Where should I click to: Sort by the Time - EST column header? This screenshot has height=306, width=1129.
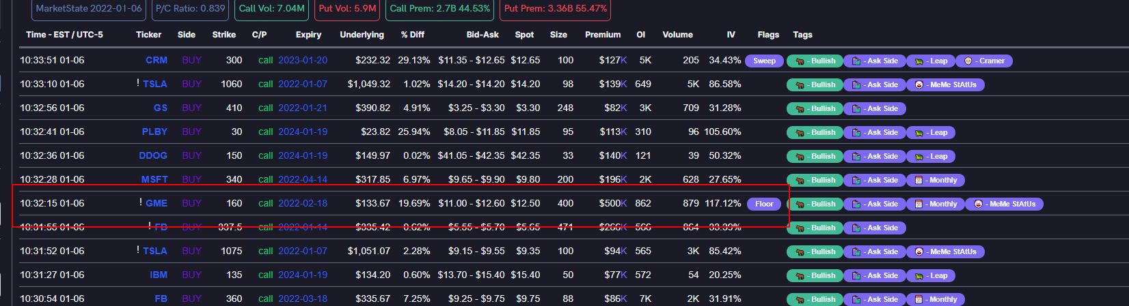point(64,35)
